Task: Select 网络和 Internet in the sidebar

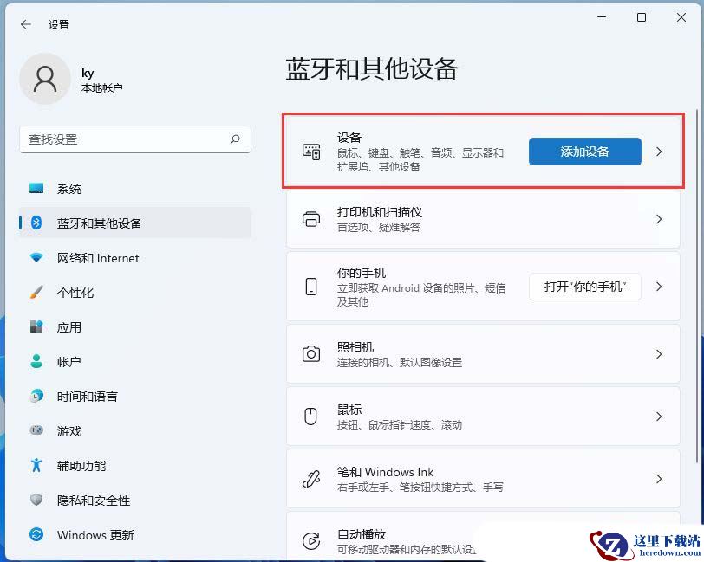Action: [x=97, y=258]
